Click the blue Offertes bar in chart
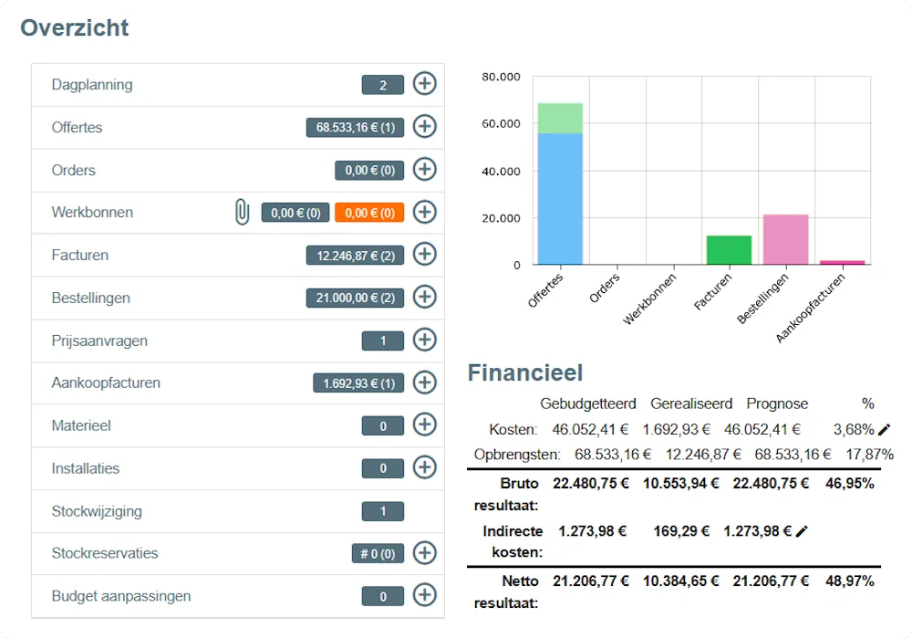This screenshot has width=912, height=639. pyautogui.click(x=560, y=199)
